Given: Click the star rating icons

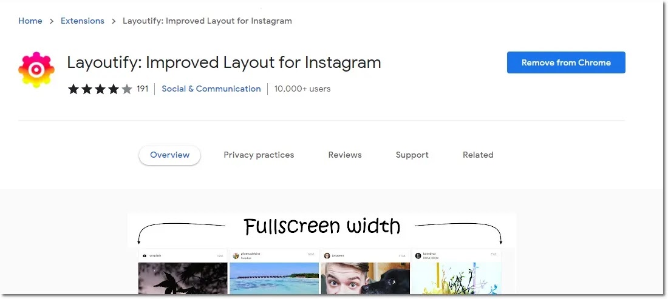Looking at the screenshot, I should click(x=100, y=89).
